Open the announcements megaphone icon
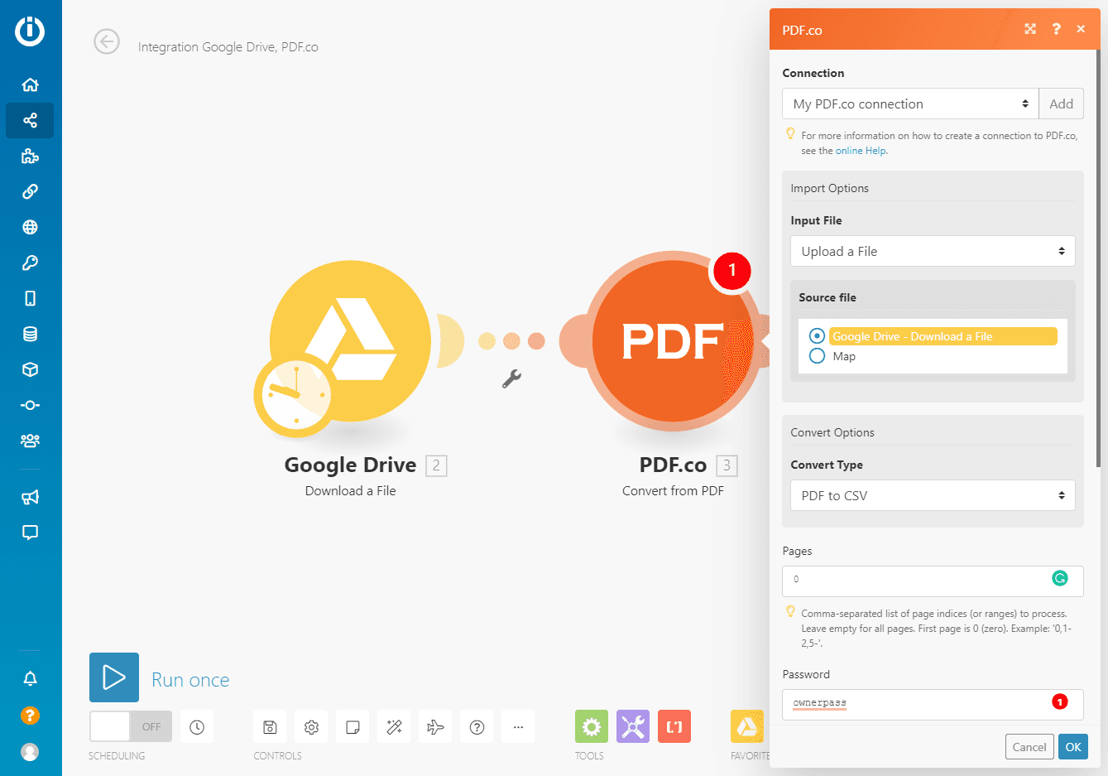 point(30,497)
